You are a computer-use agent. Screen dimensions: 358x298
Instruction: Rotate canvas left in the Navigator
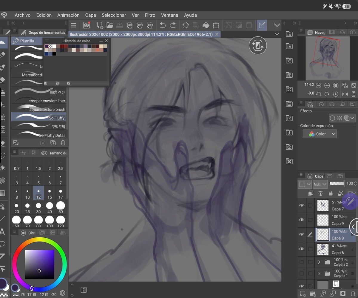pos(318,94)
